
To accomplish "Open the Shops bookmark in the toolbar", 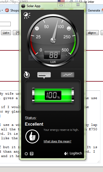I will click(x=12, y=10).
